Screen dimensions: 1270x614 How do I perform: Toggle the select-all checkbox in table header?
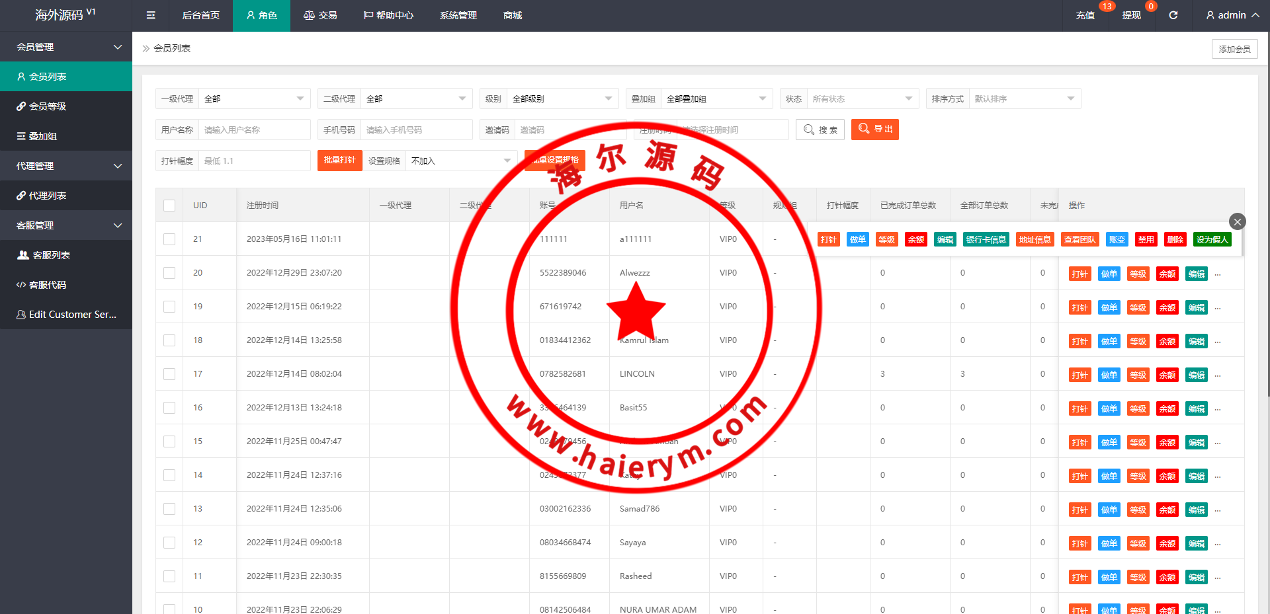click(169, 206)
